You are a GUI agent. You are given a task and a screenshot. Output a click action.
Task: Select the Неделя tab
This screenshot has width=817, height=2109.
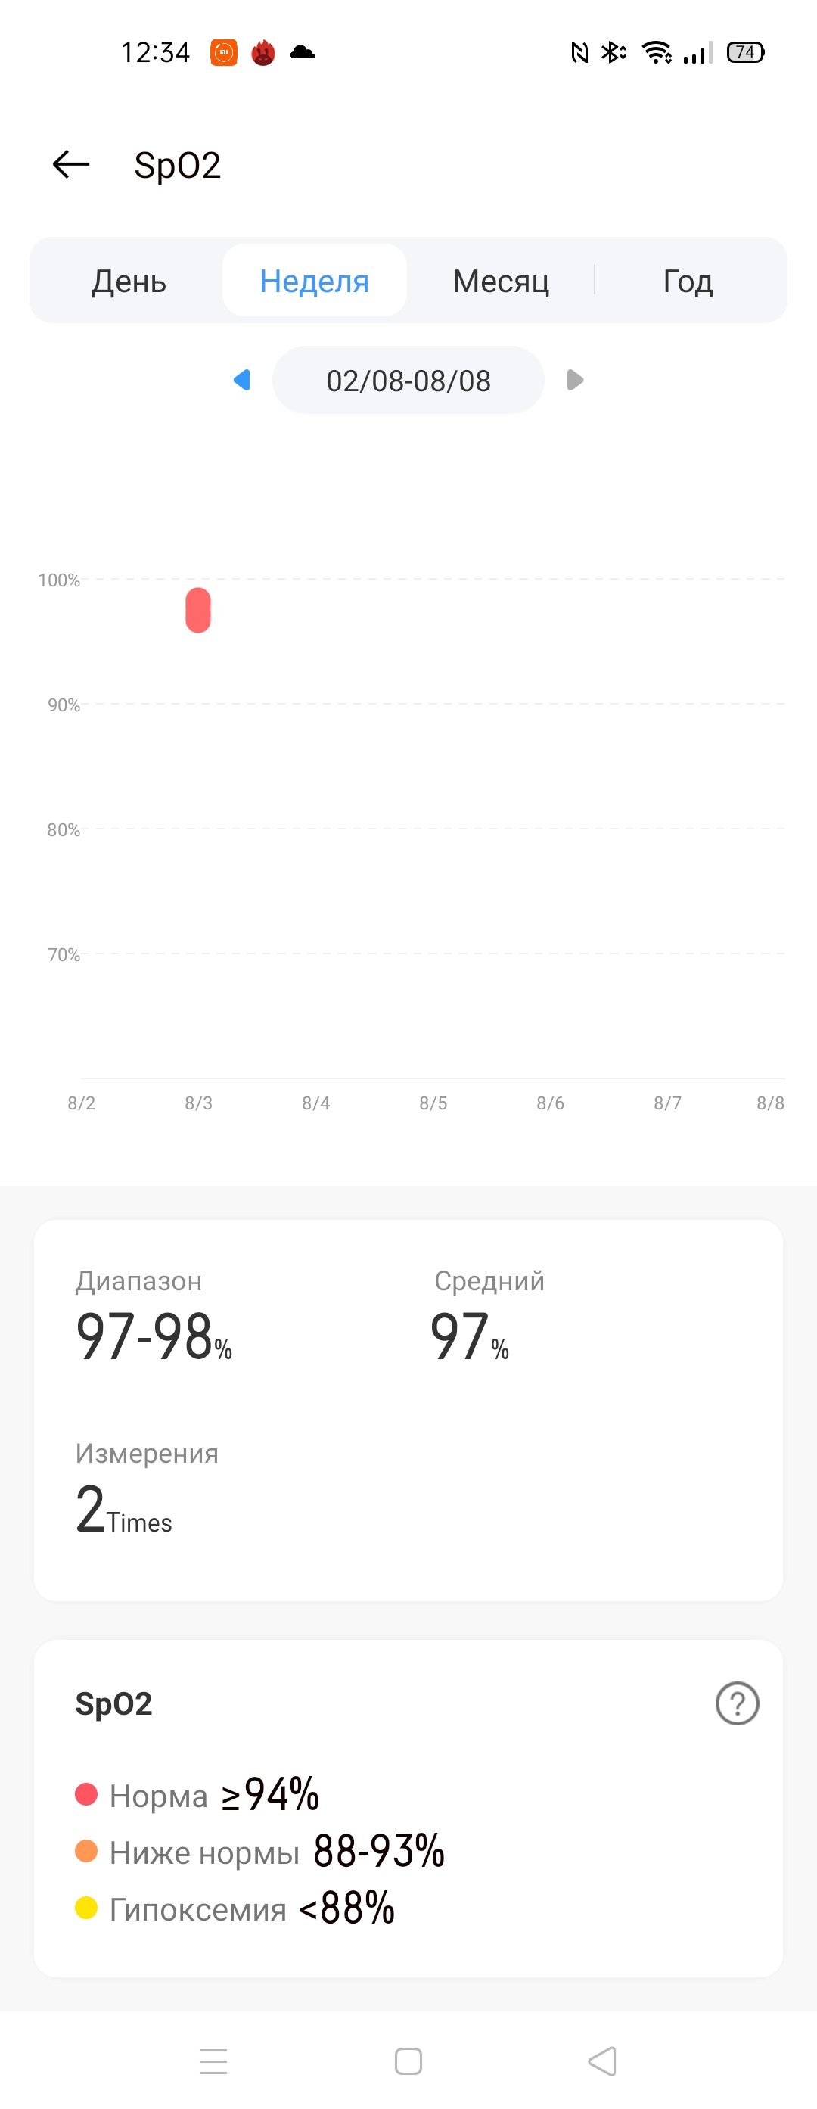click(x=315, y=281)
